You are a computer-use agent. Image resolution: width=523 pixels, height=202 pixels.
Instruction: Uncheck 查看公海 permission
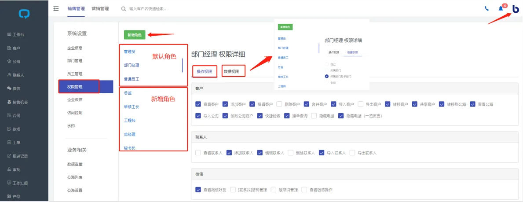tap(472, 104)
